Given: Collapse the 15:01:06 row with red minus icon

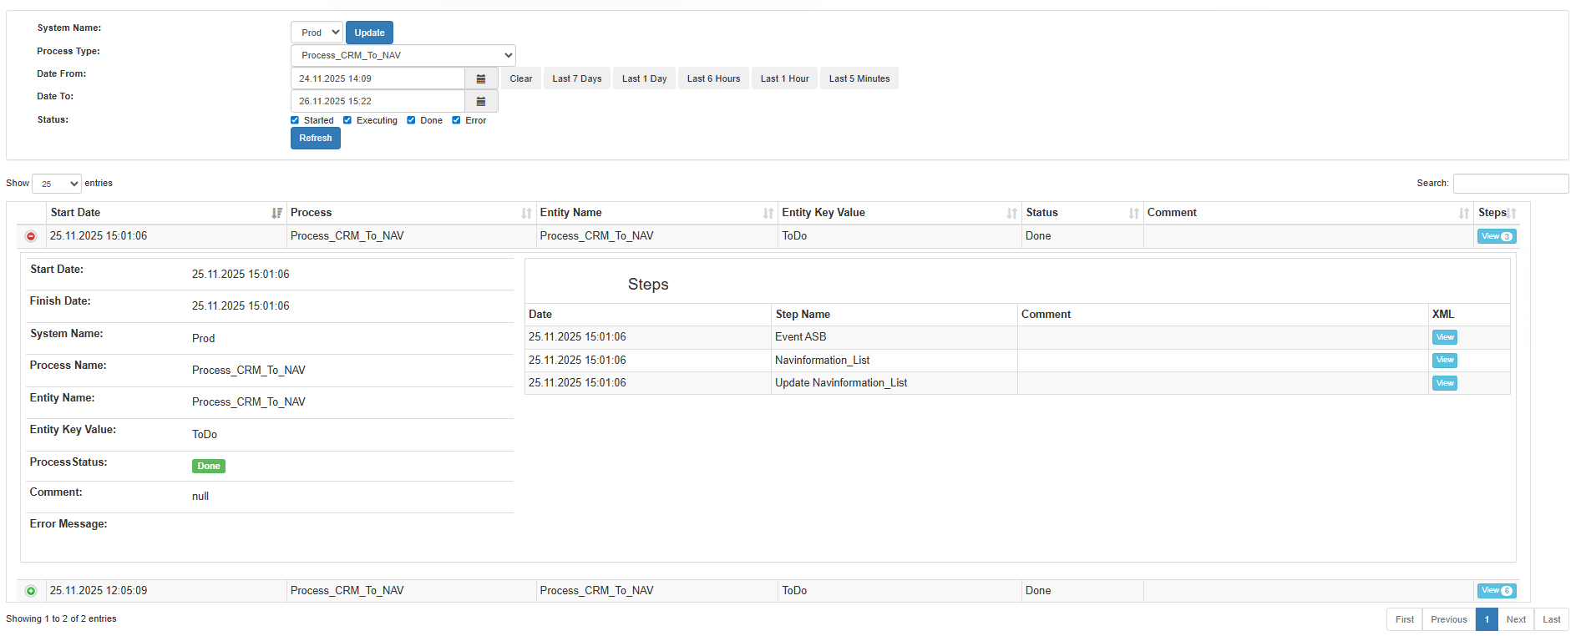Looking at the screenshot, I should point(31,236).
